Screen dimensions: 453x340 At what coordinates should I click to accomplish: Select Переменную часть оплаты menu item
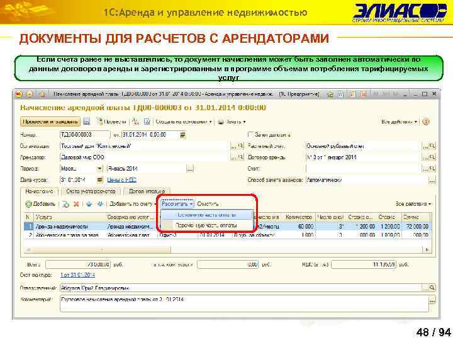click(206, 225)
